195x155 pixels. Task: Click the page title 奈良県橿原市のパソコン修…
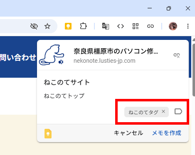[116, 51]
